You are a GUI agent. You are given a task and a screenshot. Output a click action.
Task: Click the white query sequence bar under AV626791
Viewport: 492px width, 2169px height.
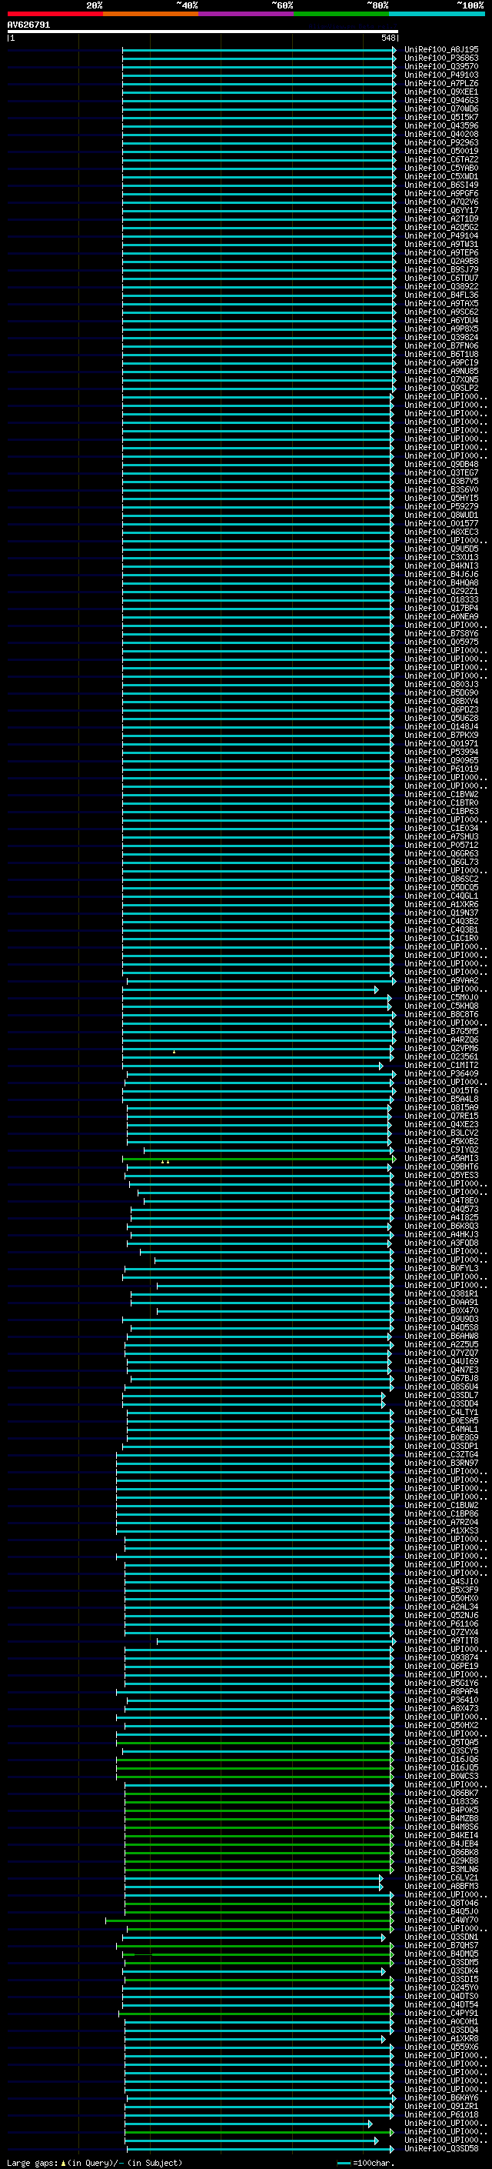pos(203,32)
